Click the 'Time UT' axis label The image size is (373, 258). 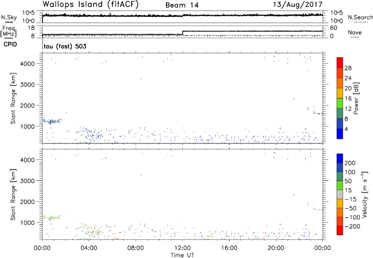click(182, 255)
